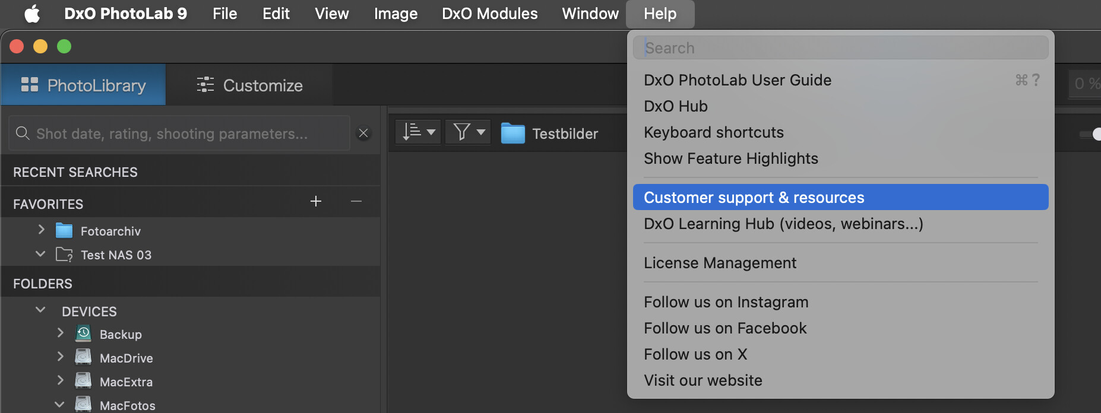The image size is (1101, 413).
Task: Select the MacDrive volume
Action: pos(126,358)
